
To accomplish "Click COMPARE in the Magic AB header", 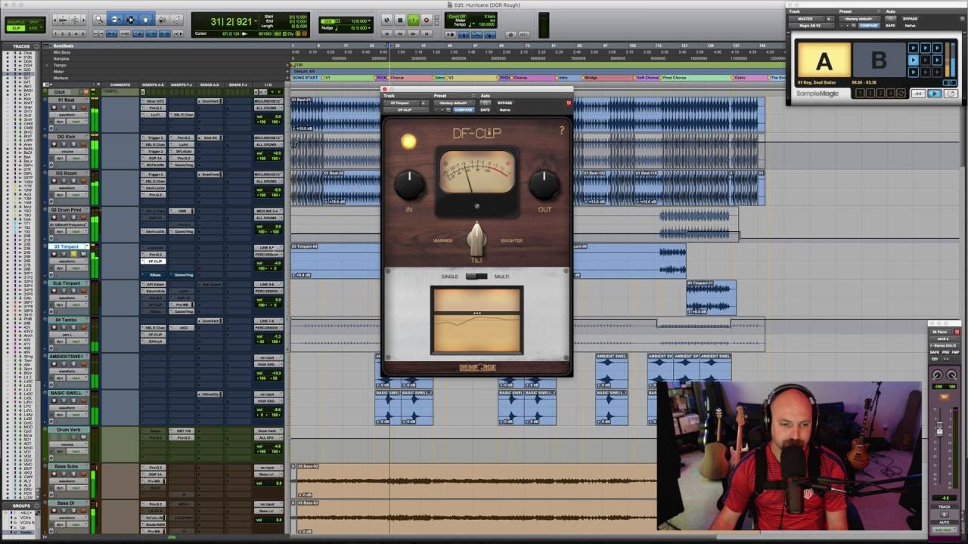I will (x=869, y=26).
